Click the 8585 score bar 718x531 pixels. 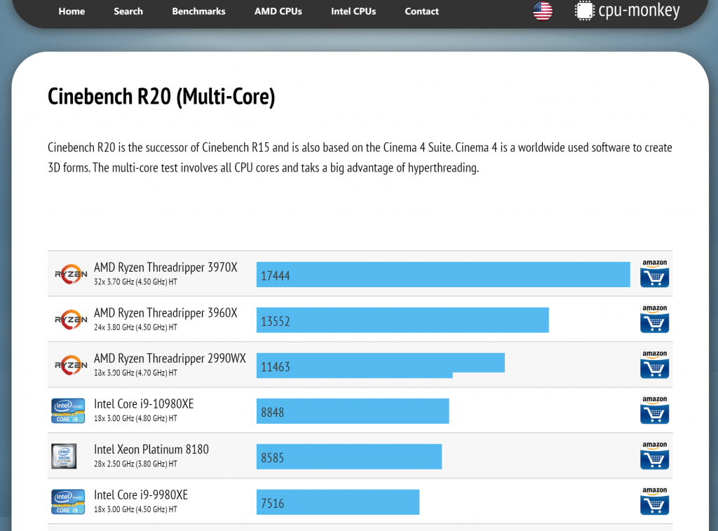[349, 457]
